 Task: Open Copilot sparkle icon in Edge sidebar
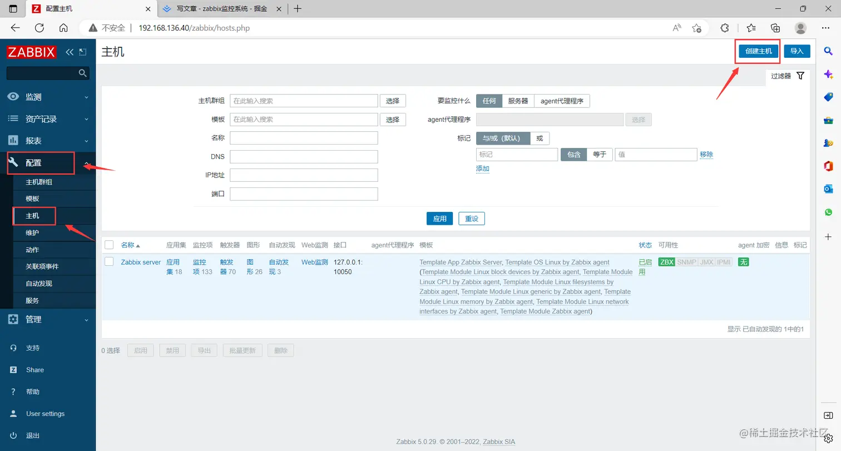[828, 75]
